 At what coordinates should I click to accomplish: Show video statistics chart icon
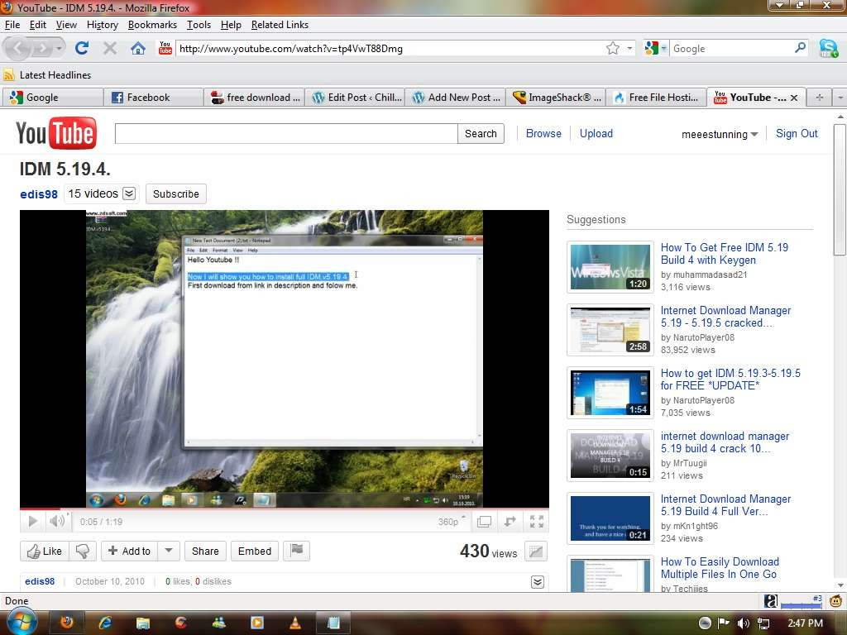(x=535, y=551)
